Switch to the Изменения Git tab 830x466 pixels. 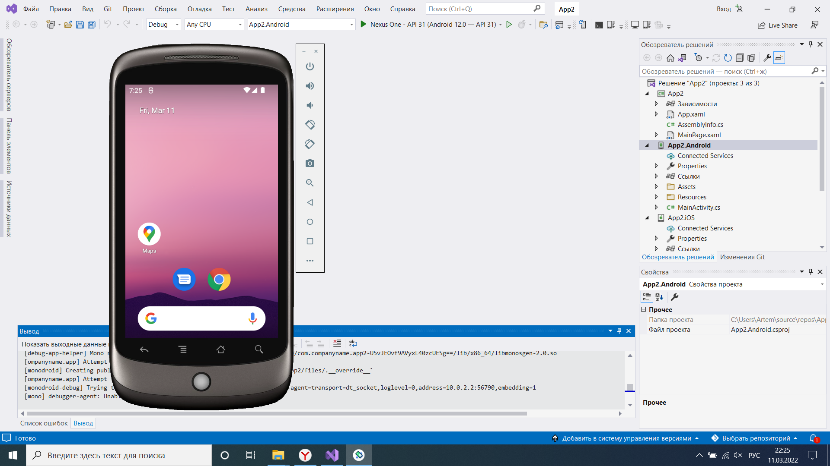(x=742, y=257)
